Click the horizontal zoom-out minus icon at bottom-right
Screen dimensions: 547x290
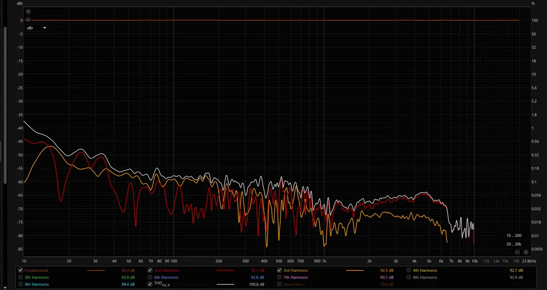point(517,252)
